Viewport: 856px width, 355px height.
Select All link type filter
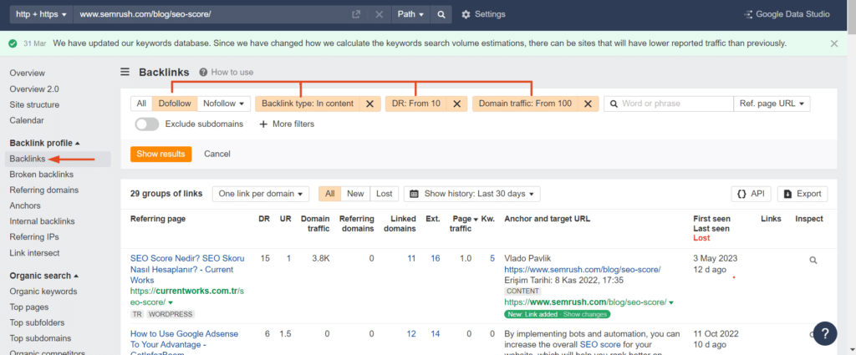point(141,104)
